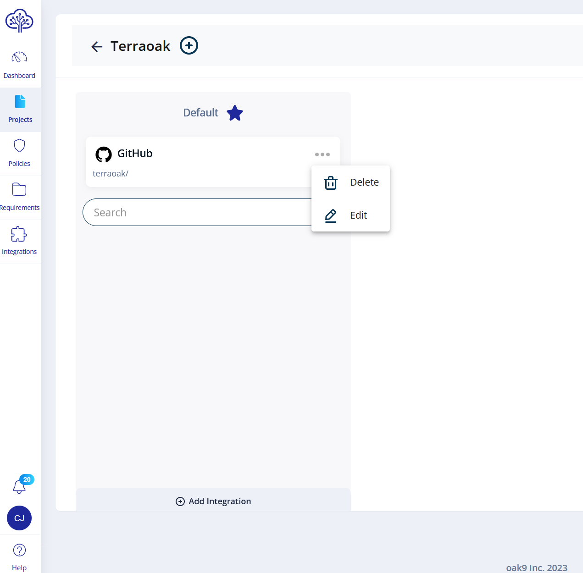Click the Terraoak project title
This screenshot has width=583, height=573.
point(140,46)
